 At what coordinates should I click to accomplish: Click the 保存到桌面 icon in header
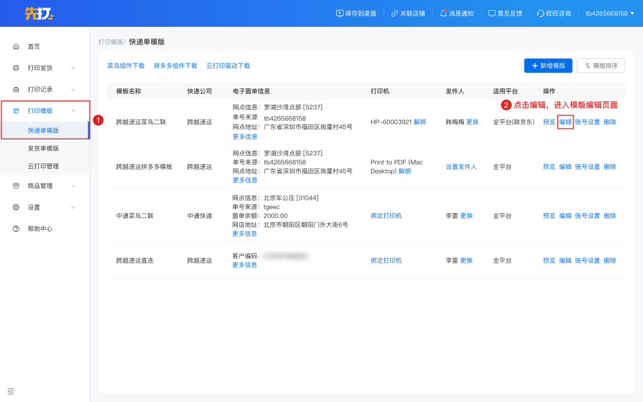pyautogui.click(x=340, y=13)
